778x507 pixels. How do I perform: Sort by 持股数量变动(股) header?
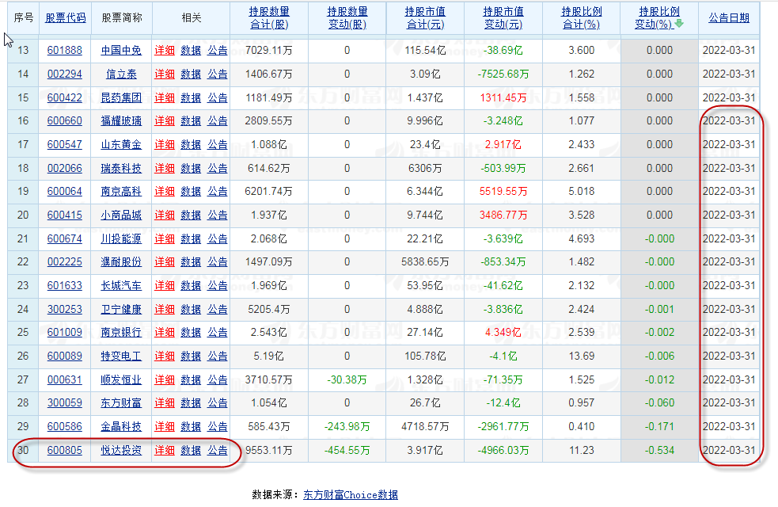(x=347, y=18)
